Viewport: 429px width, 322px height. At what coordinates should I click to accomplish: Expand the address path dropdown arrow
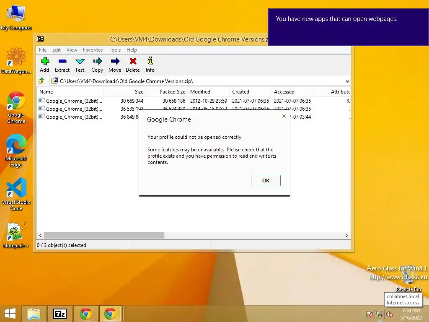coord(347,81)
